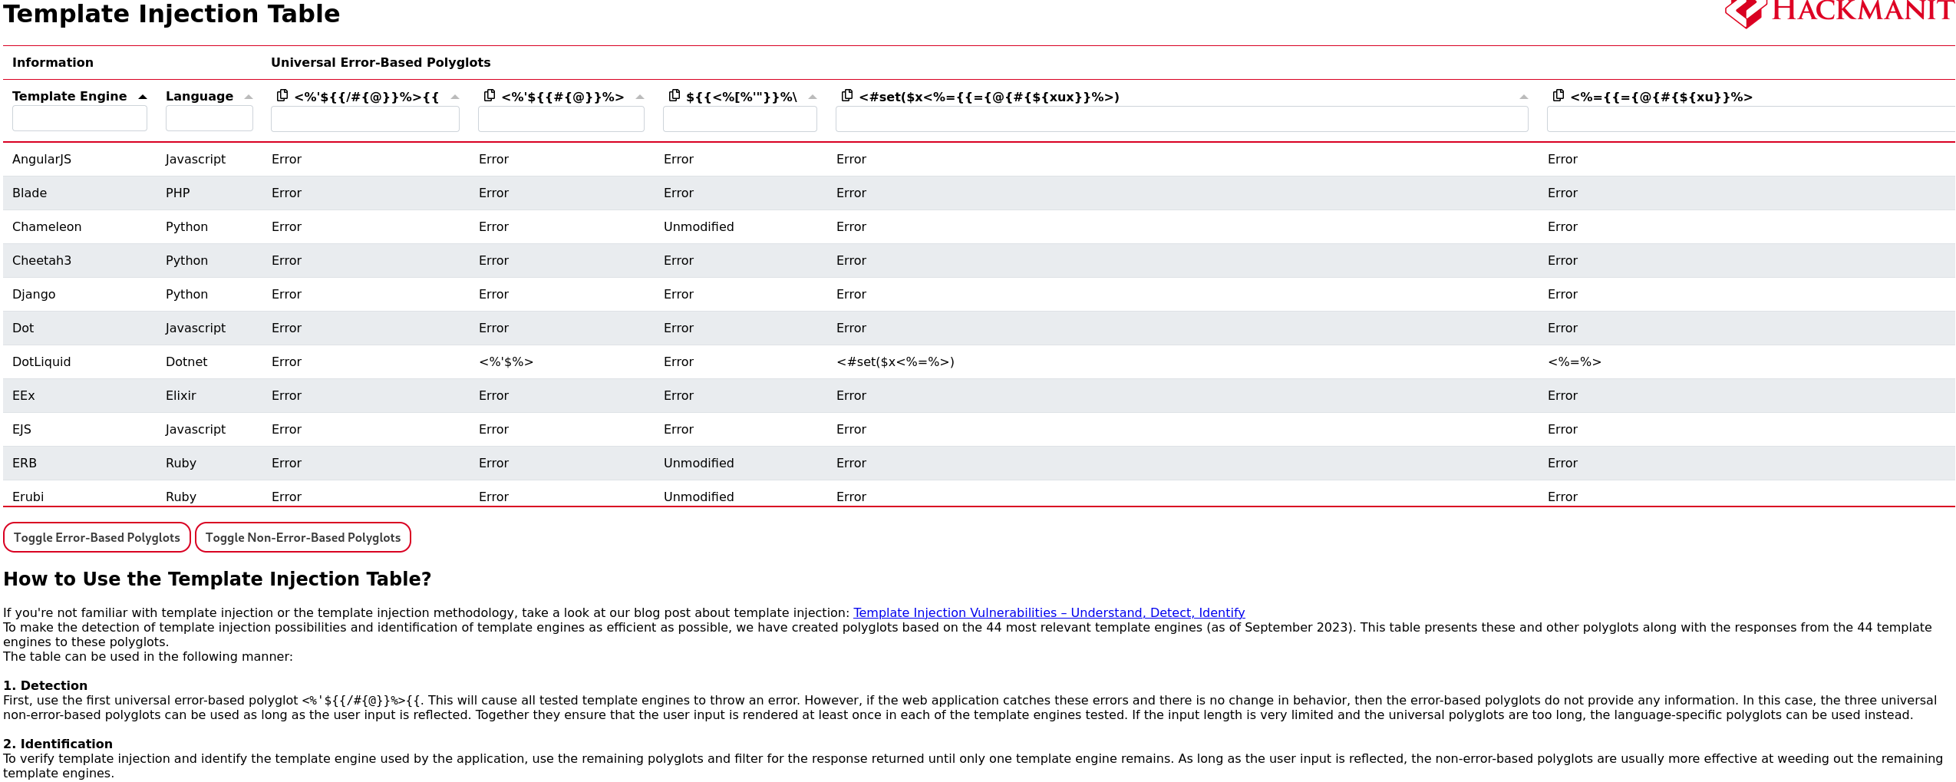Sort by Language column arrow
Viewport: 1956px width, 782px height.
tap(249, 97)
